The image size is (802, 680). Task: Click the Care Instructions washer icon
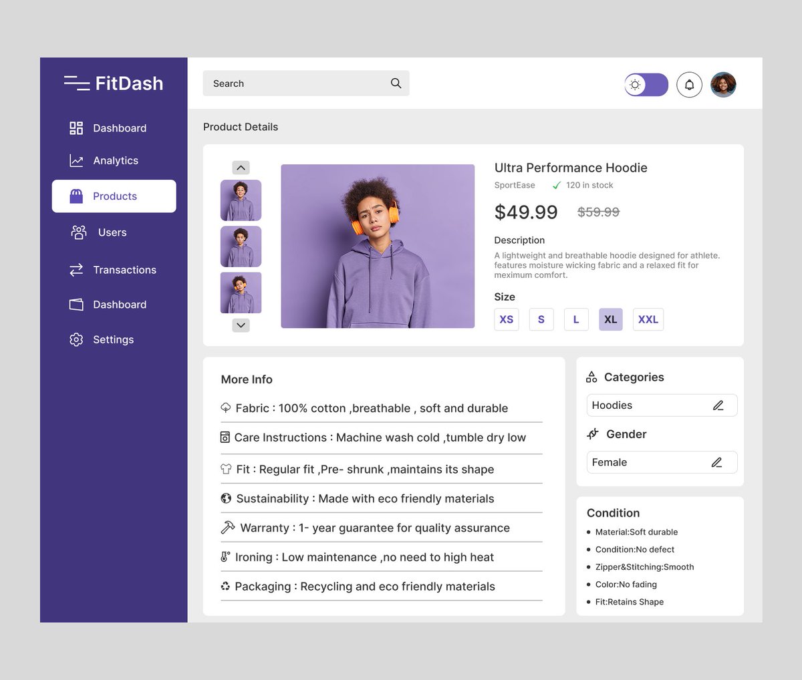(225, 438)
